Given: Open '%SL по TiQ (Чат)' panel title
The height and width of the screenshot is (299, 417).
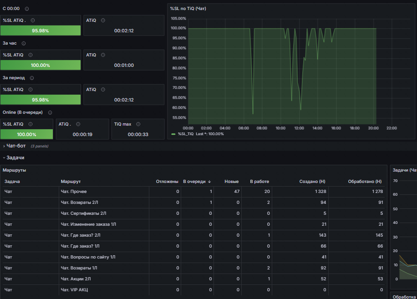Looking at the screenshot, I should [188, 9].
